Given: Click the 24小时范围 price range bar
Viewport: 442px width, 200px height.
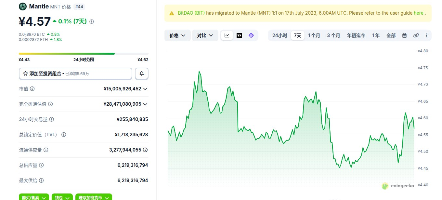Looking at the screenshot, I should (x=84, y=53).
